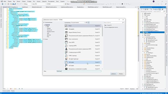Open the Output tab at bottom
The width and height of the screenshot is (168, 94).
point(13,91)
